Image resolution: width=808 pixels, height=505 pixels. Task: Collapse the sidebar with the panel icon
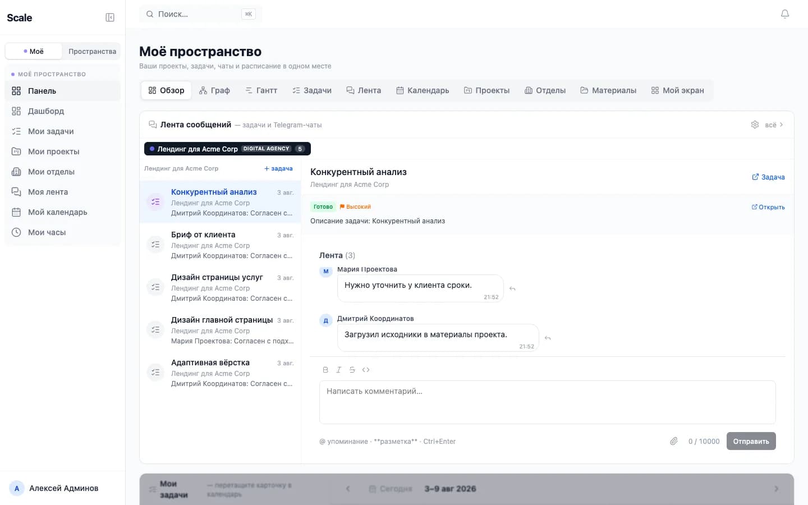point(110,17)
